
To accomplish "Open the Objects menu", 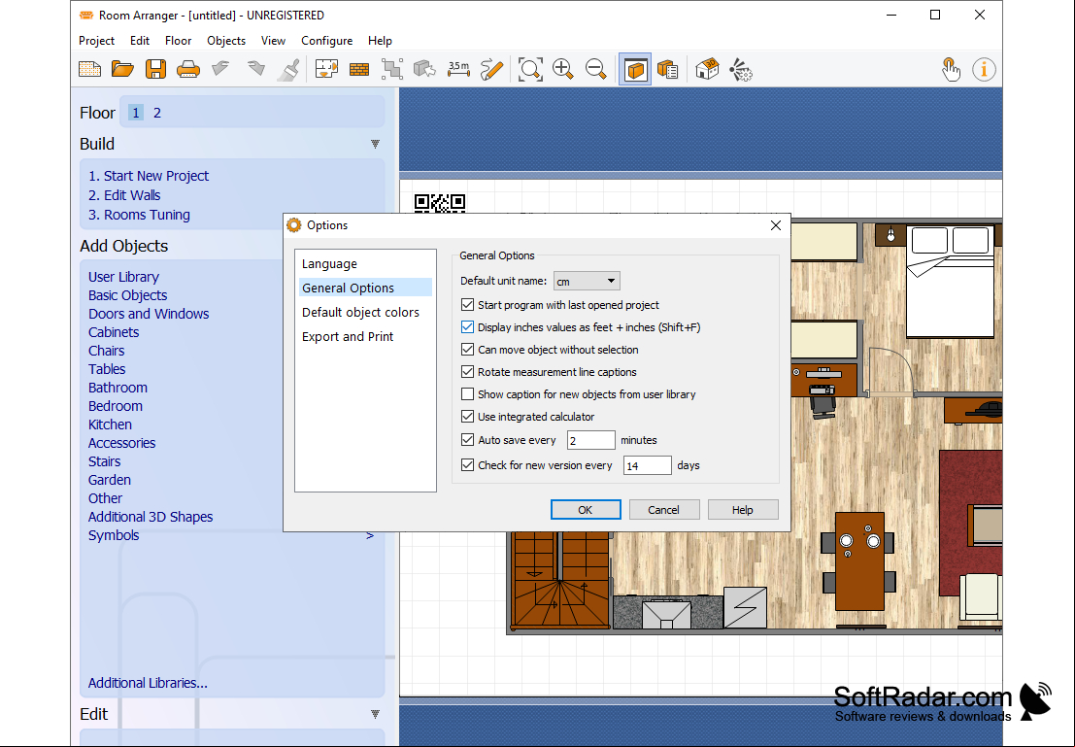I will pos(226,41).
